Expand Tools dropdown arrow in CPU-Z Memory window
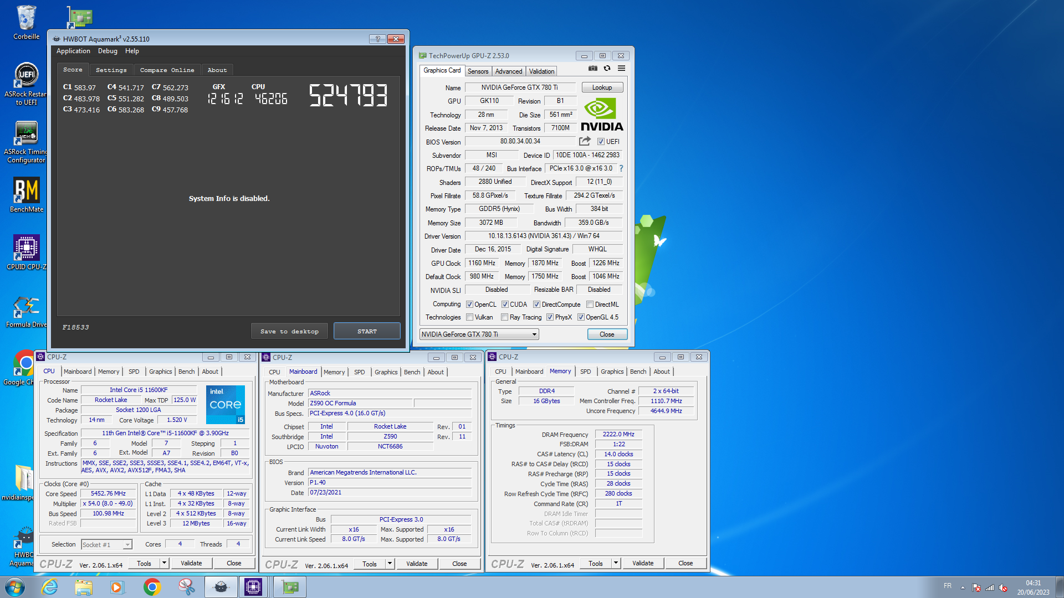The width and height of the screenshot is (1064, 598). (x=616, y=563)
